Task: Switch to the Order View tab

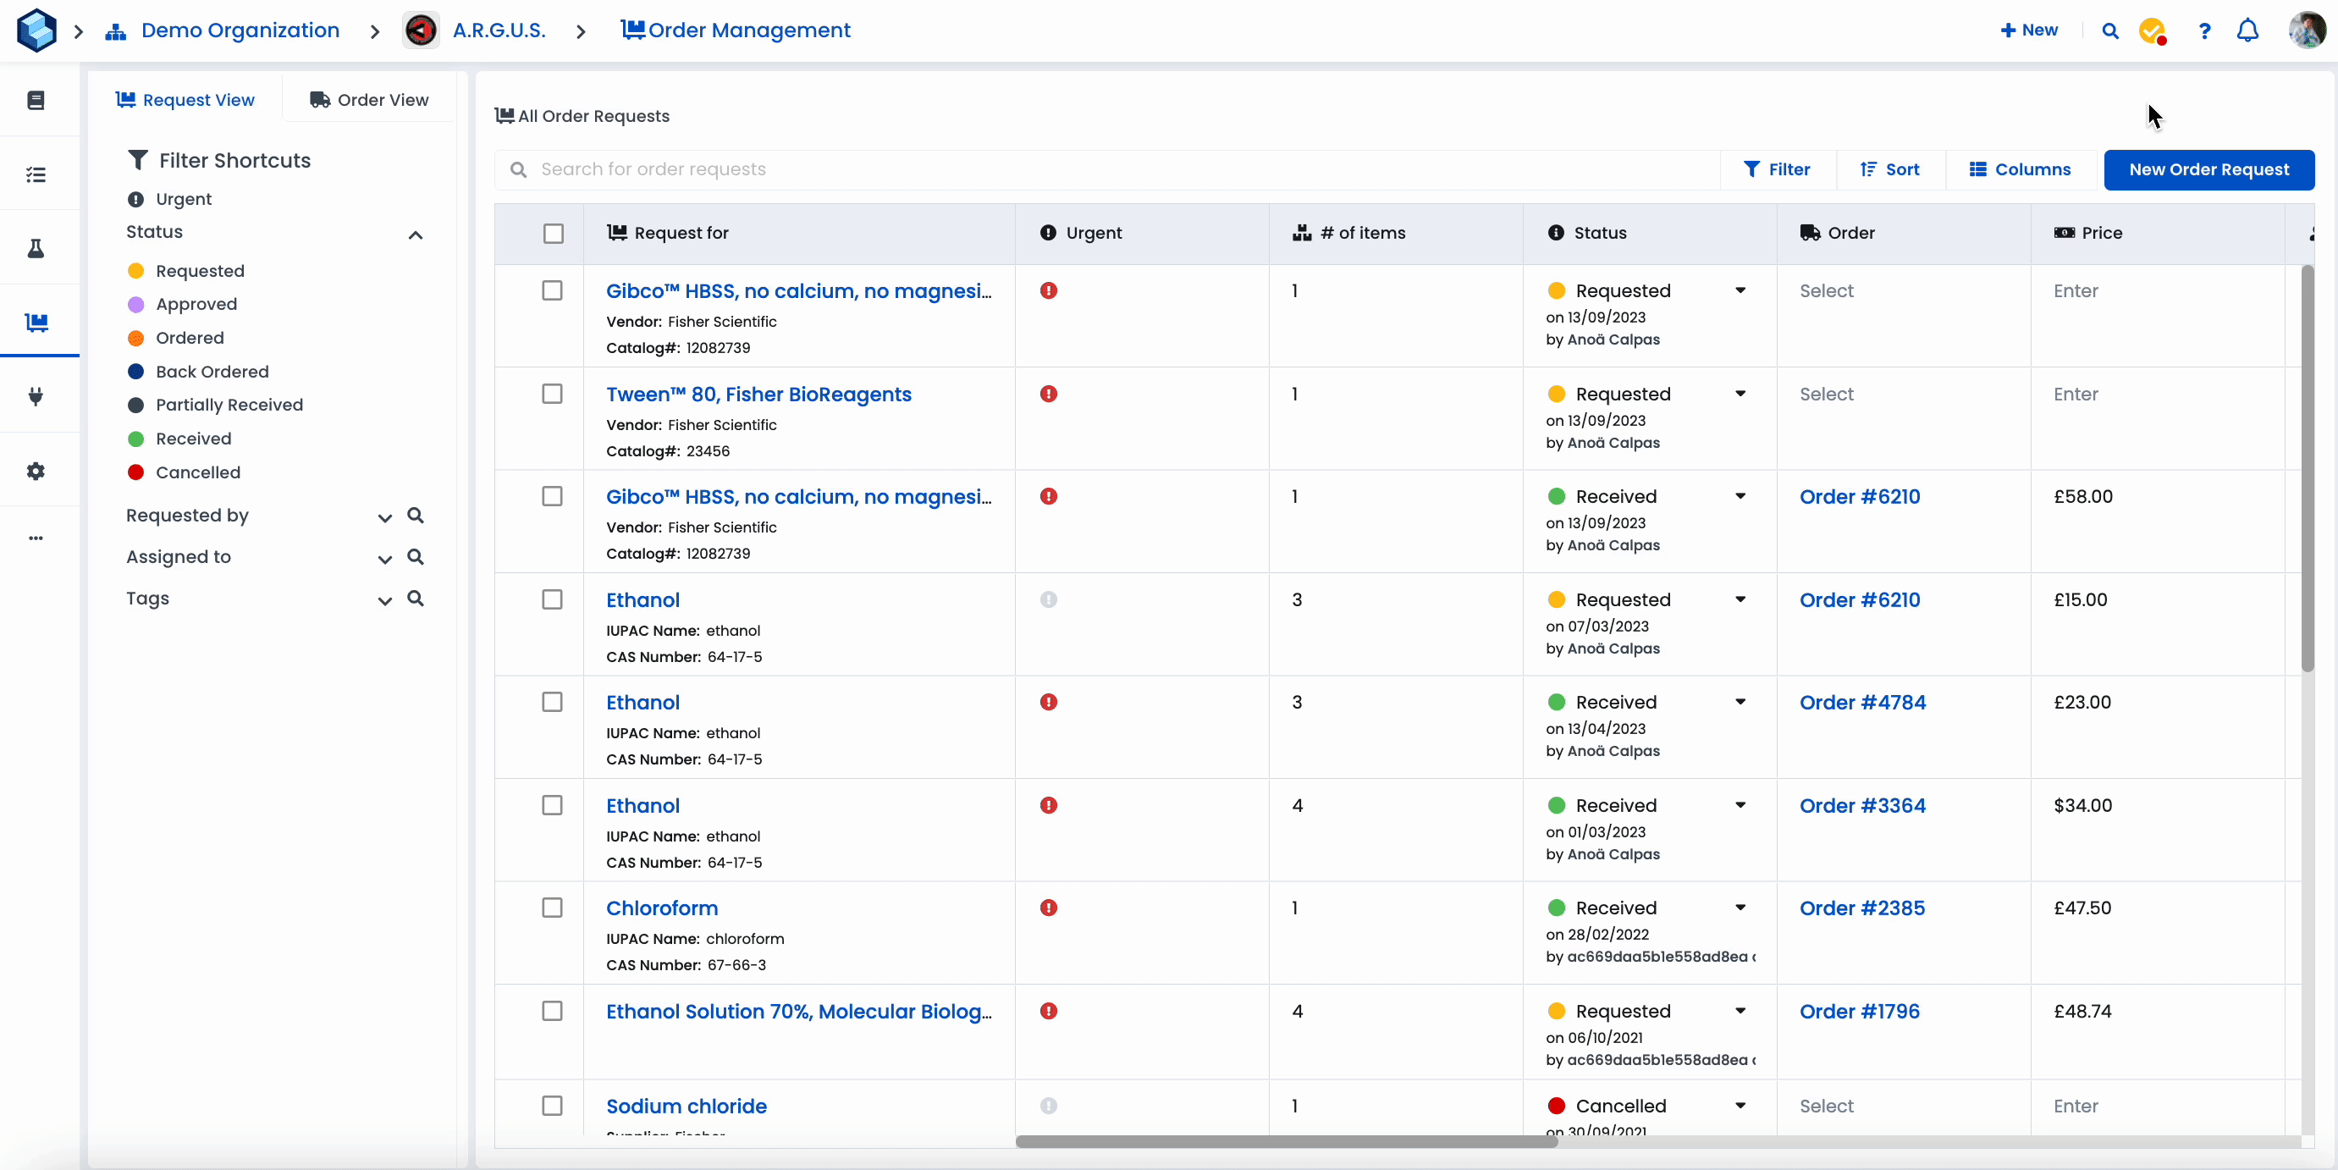Action: coord(368,100)
